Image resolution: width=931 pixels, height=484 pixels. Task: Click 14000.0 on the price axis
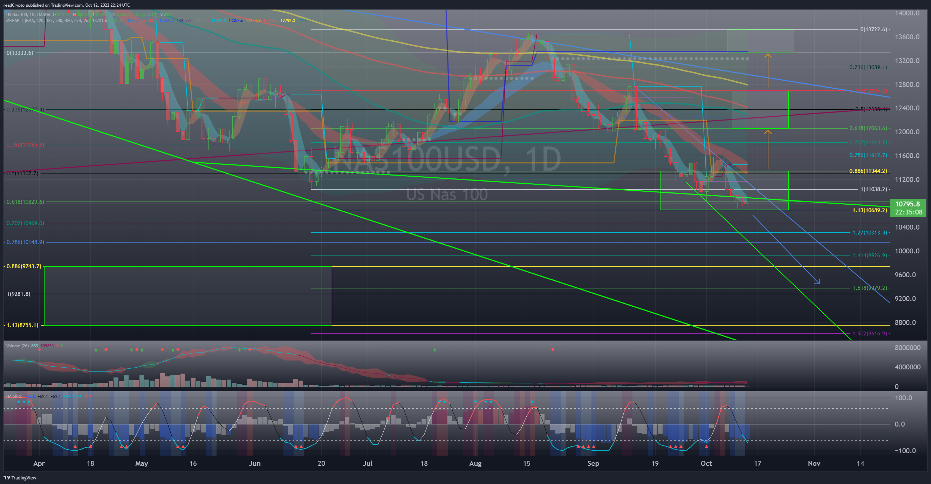pos(907,13)
